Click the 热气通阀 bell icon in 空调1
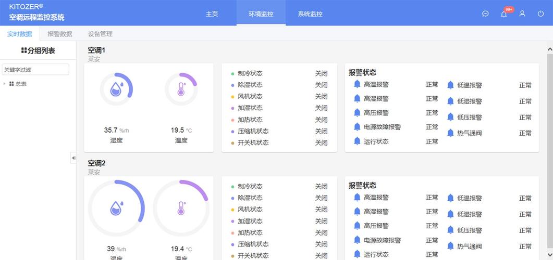 pyautogui.click(x=451, y=133)
